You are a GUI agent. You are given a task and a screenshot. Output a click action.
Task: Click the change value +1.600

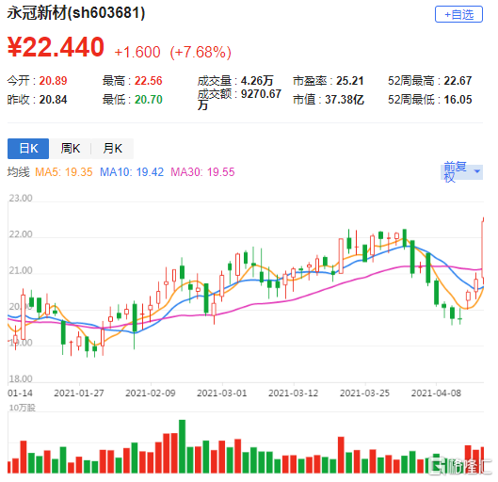tap(137, 52)
